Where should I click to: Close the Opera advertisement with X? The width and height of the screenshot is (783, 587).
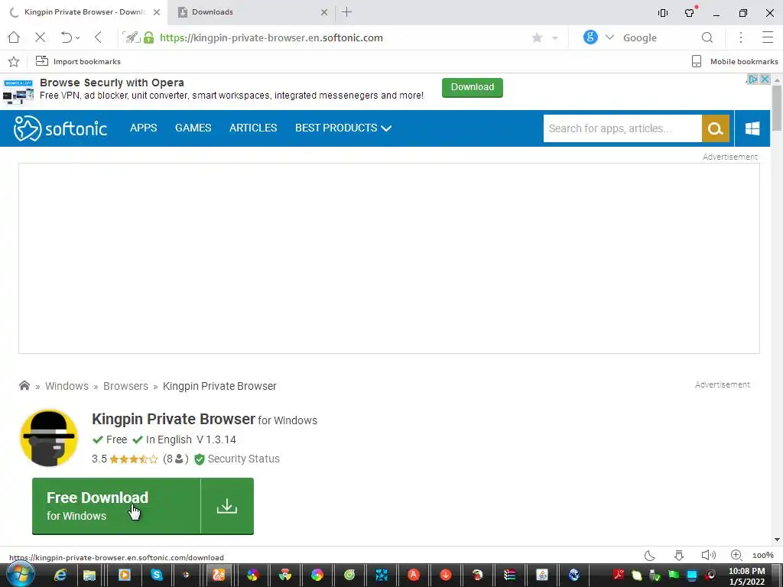[765, 79]
